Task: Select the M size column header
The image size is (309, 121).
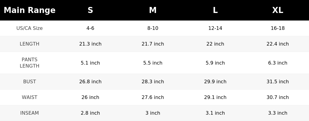Action: click(153, 10)
